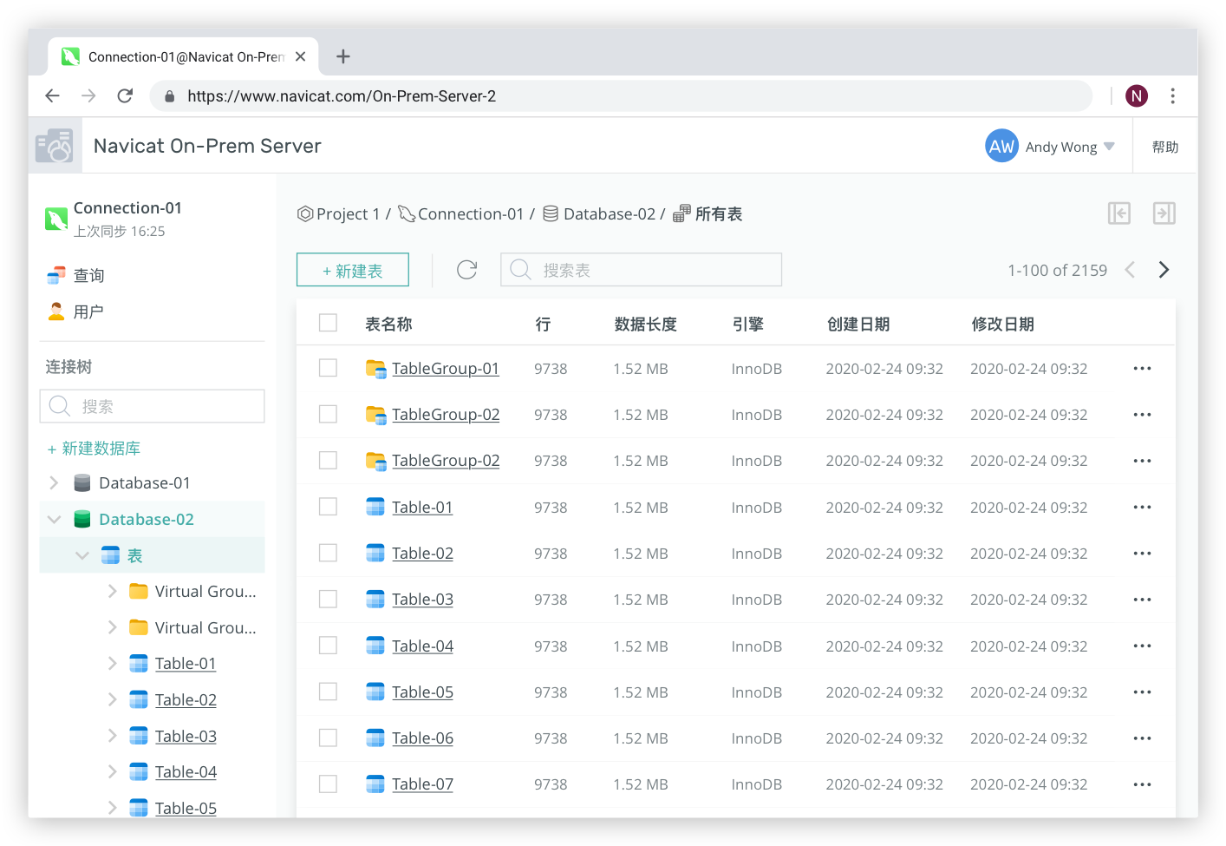Collapse the left panel icon
Viewport: 1226px width, 846px height.
pos(1119,213)
